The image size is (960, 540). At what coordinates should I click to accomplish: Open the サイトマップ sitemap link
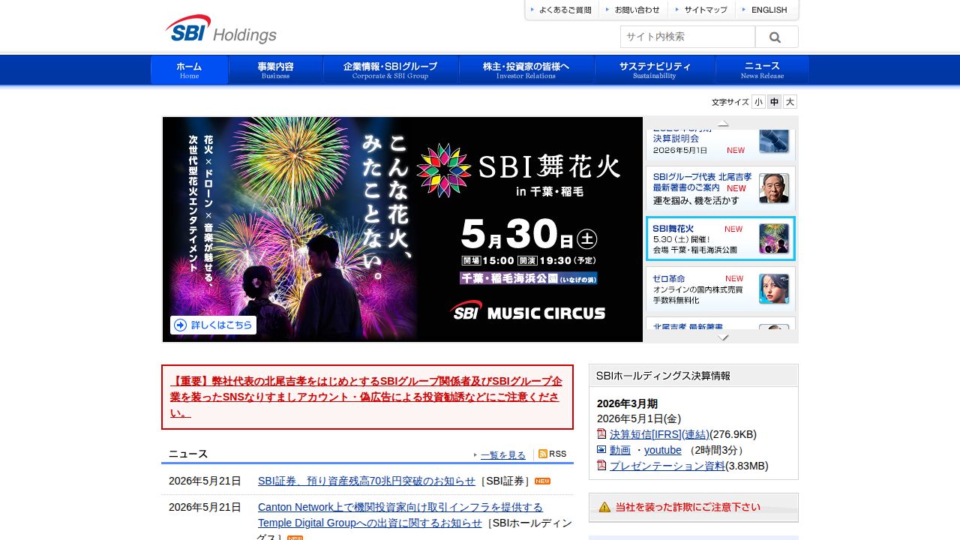(701, 10)
